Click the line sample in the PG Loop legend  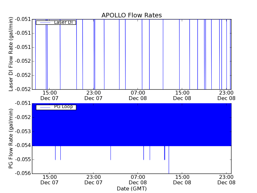pos(45,107)
